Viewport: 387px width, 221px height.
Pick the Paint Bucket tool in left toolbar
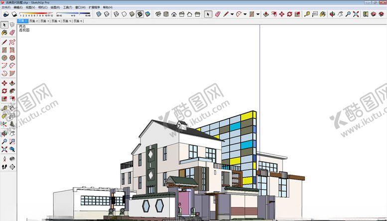click(4, 32)
